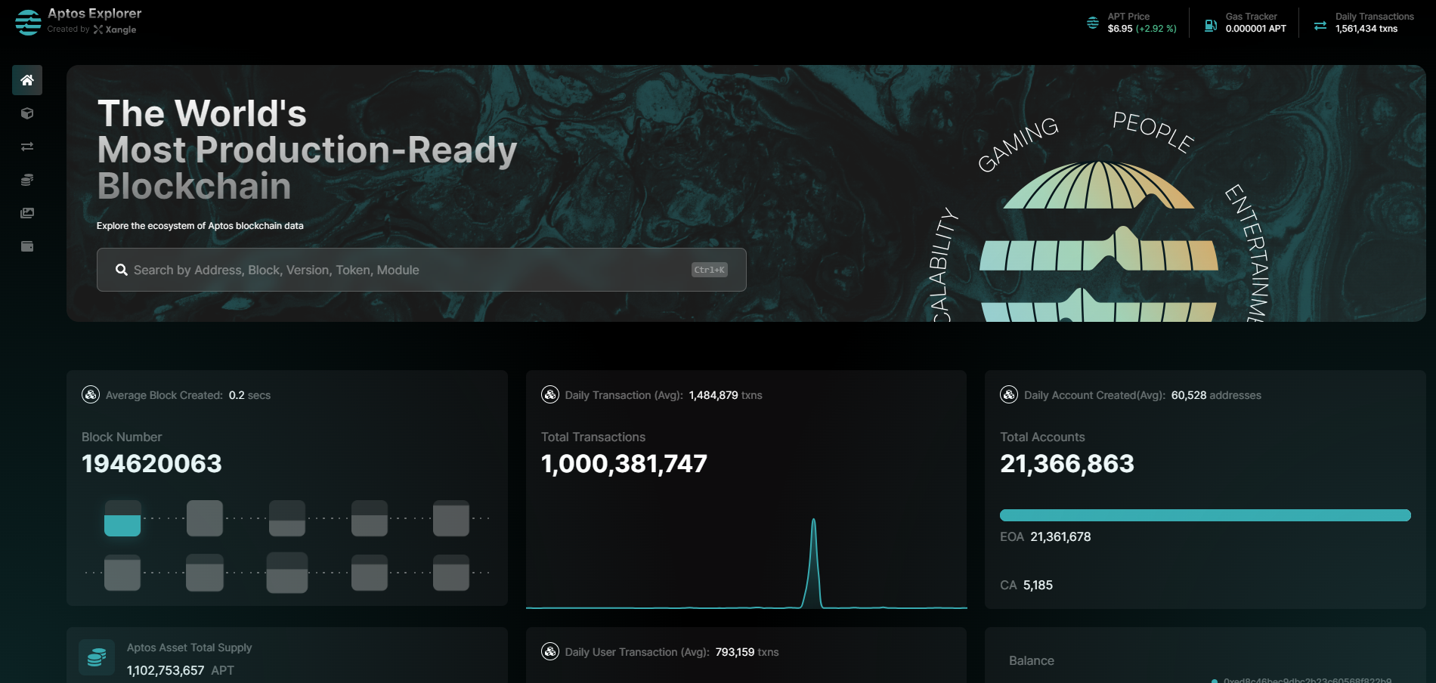Image resolution: width=1436 pixels, height=683 pixels.
Task: Click the Total Accounts teal progress bar
Action: (x=1205, y=515)
